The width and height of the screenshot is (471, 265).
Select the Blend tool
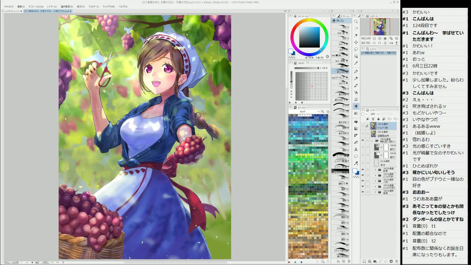pyautogui.click(x=356, y=113)
